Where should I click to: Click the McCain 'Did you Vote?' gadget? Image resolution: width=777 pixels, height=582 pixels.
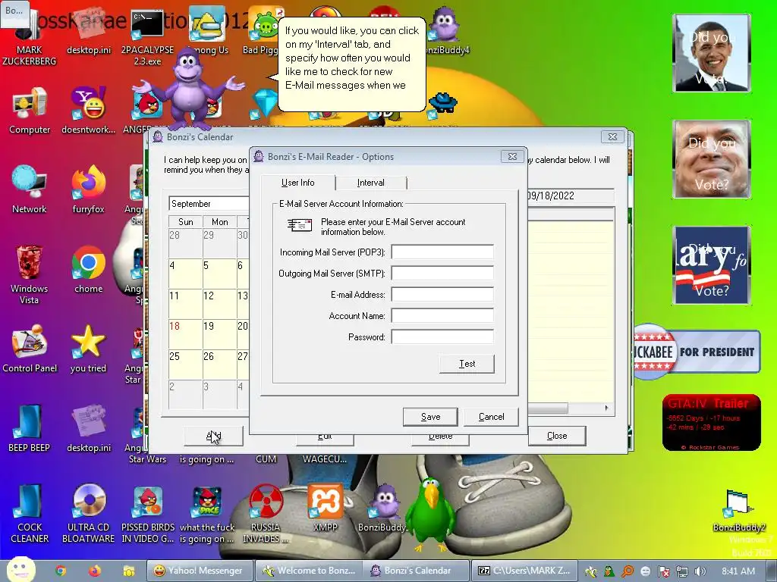pos(712,159)
